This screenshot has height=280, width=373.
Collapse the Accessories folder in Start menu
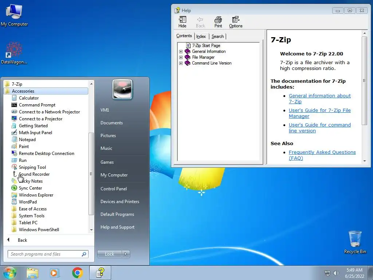pos(46,91)
